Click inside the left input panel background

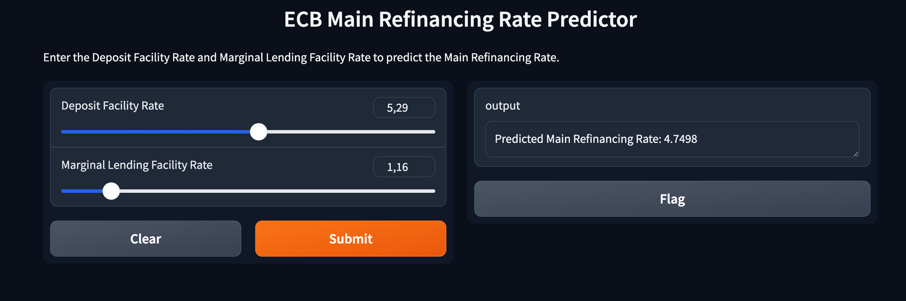point(248,212)
